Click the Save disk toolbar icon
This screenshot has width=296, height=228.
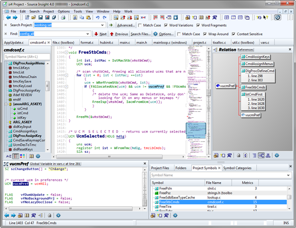[41, 18]
